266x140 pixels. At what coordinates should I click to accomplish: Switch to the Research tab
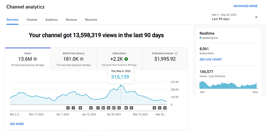pyautogui.click(x=91, y=20)
